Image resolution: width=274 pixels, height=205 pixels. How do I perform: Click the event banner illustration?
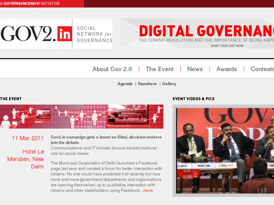tap(82, 117)
